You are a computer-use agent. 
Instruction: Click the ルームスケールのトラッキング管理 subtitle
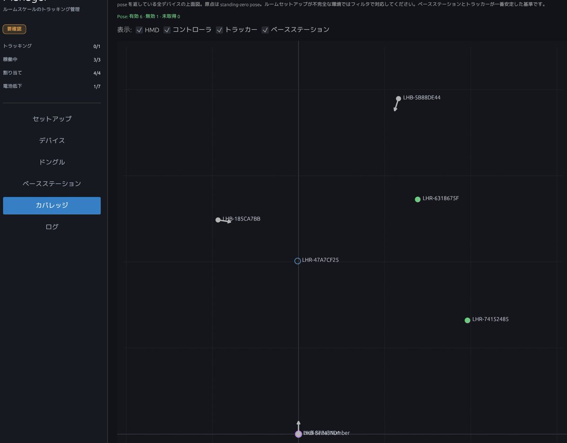coord(42,9)
